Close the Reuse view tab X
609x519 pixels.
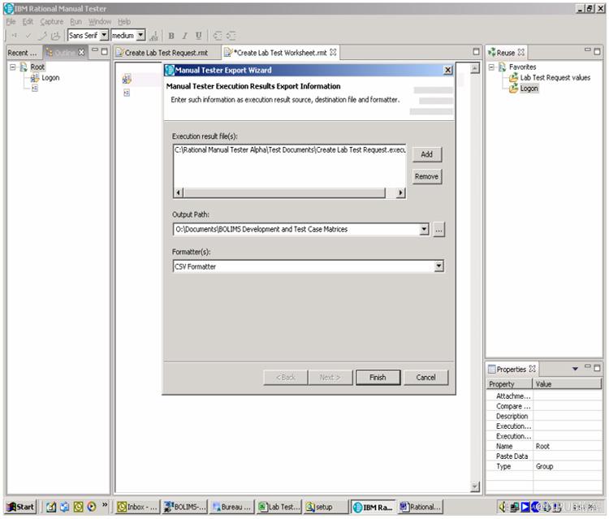[x=520, y=52]
